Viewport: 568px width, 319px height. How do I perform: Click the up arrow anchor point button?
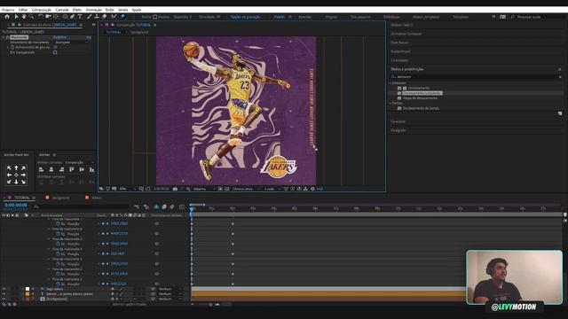tap(16, 168)
